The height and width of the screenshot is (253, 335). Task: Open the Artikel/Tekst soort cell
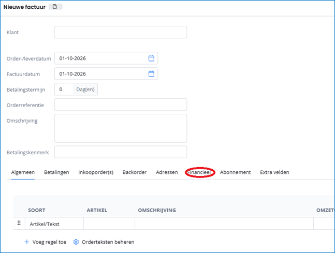pos(54,224)
